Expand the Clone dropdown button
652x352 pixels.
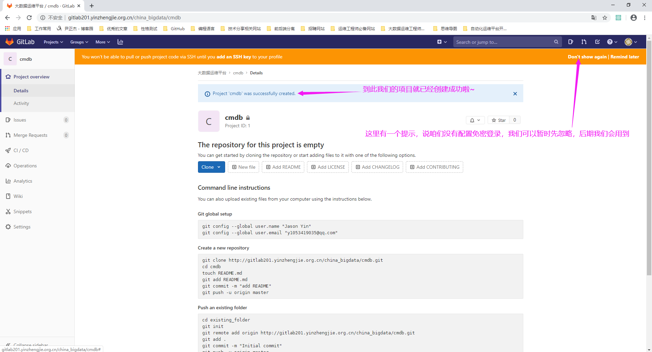(211, 167)
